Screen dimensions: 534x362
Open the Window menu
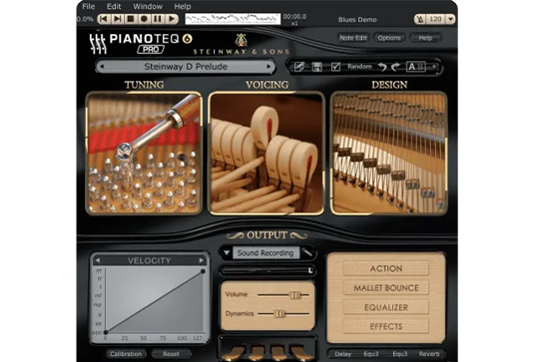[148, 6]
